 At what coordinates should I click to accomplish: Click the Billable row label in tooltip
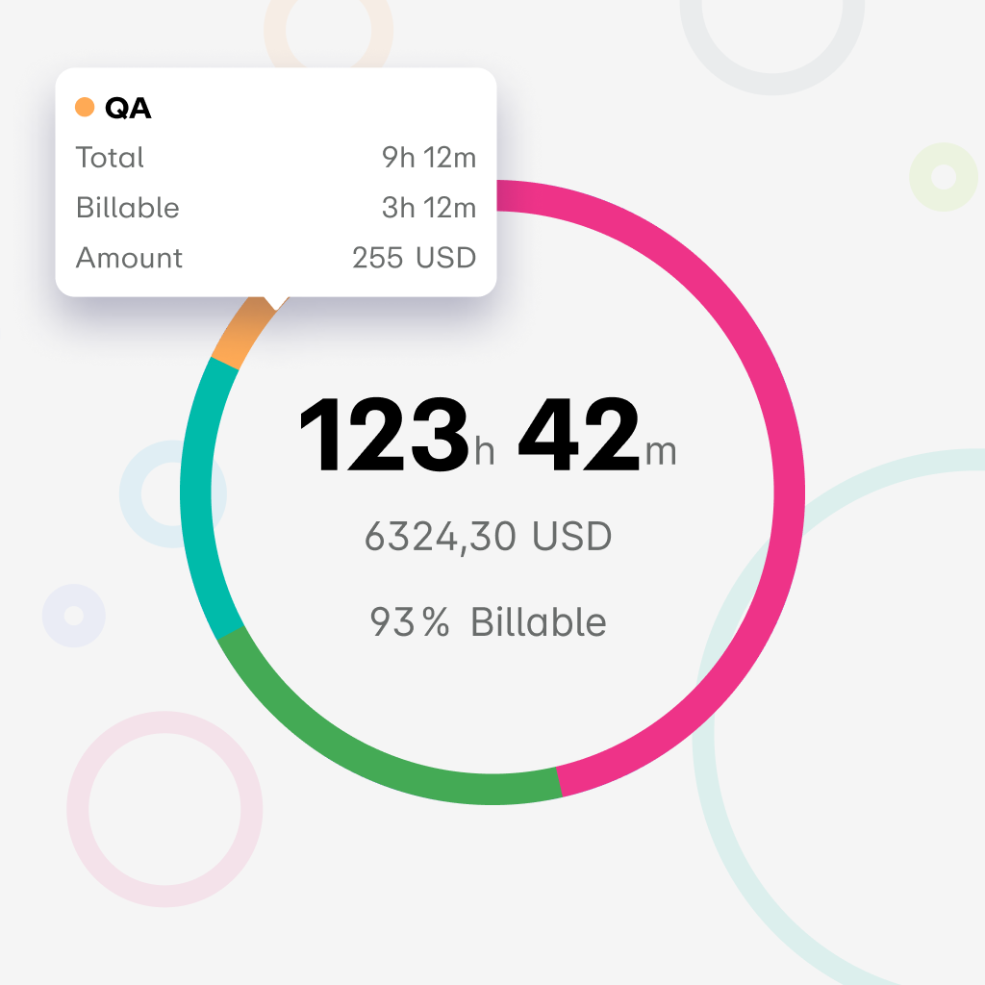pyautogui.click(x=128, y=208)
